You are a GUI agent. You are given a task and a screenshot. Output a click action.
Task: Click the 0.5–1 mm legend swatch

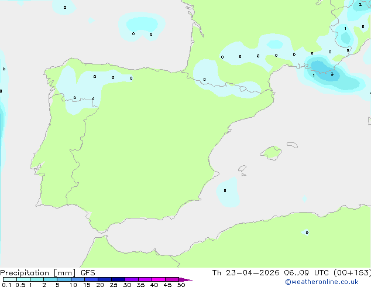pos(23,279)
